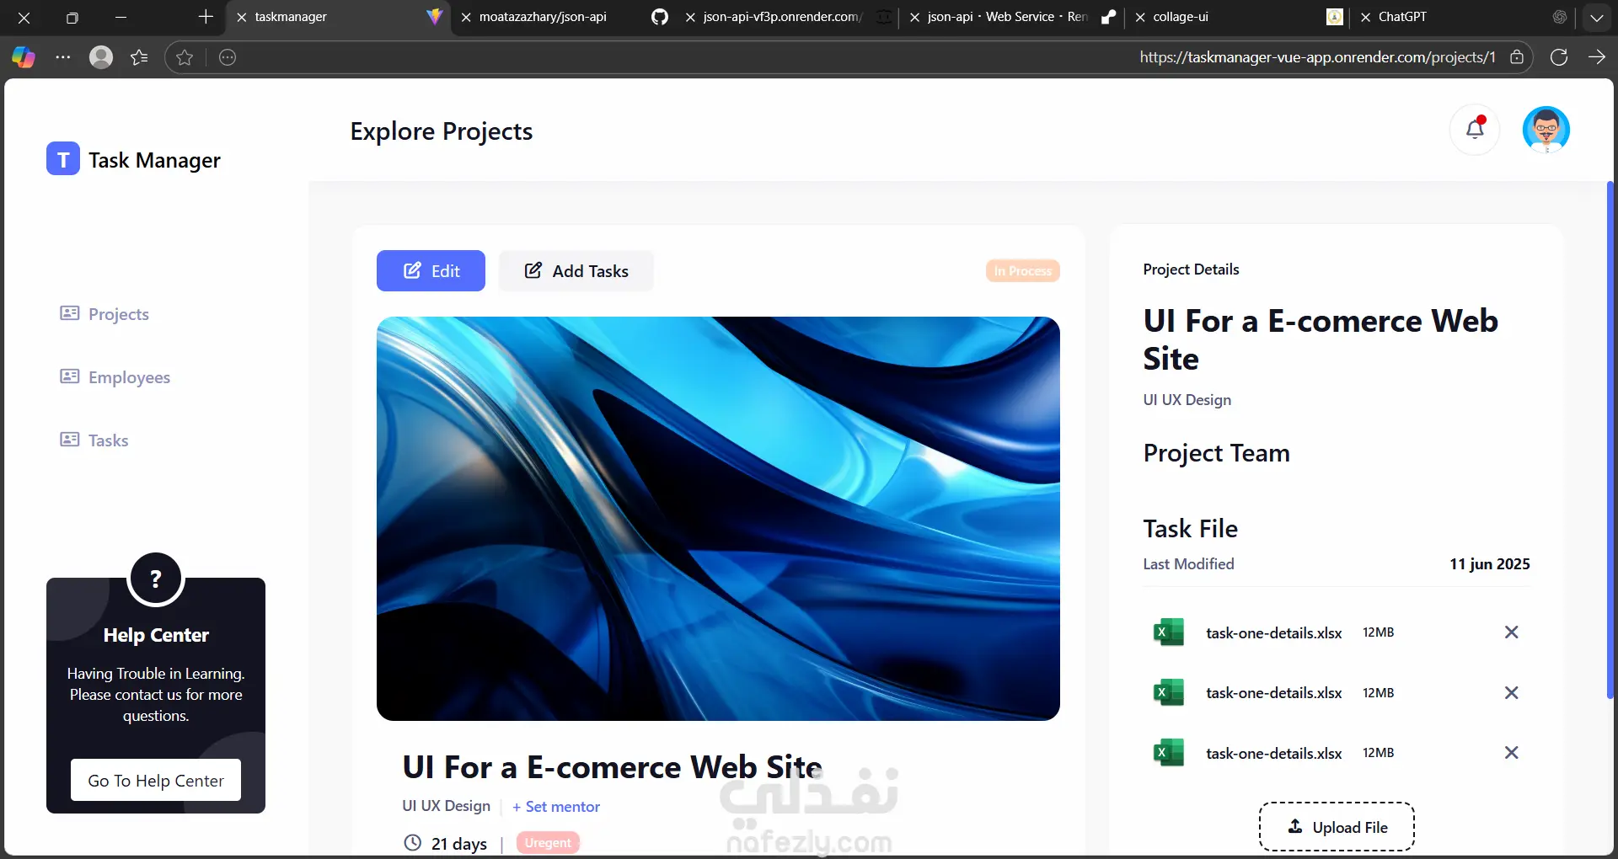Click the '21 days' duration text
The image size is (1618, 859).
click(x=459, y=844)
